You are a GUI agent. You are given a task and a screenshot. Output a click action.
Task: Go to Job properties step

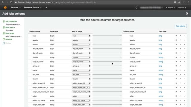tap(11, 21)
